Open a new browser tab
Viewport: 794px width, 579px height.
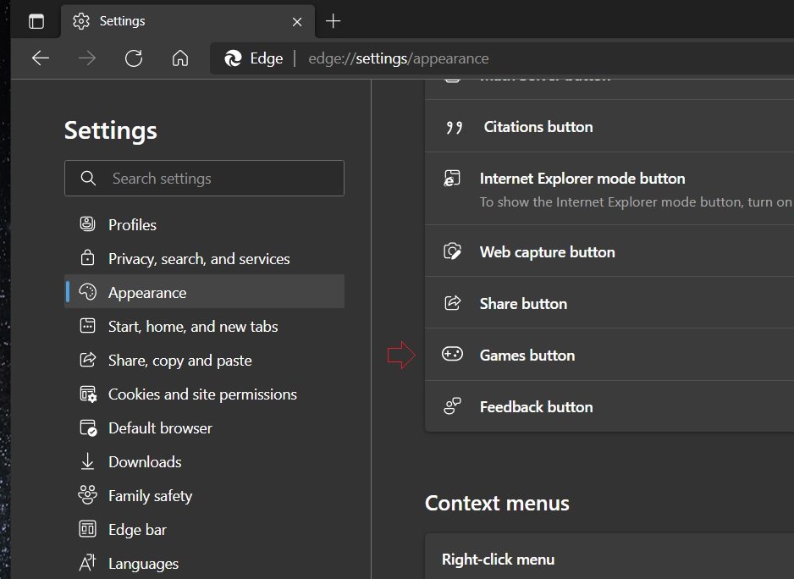[x=334, y=21]
